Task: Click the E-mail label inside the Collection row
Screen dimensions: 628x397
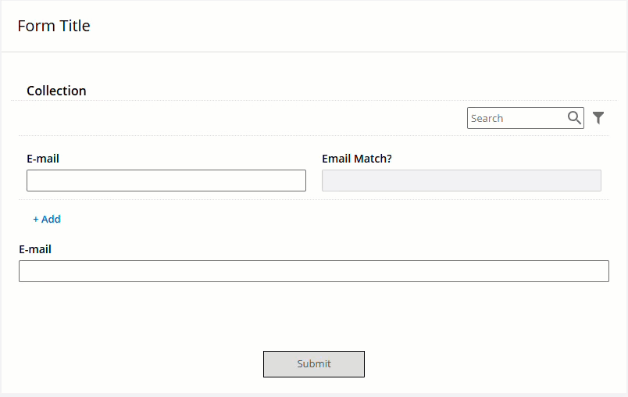Action: tap(43, 159)
